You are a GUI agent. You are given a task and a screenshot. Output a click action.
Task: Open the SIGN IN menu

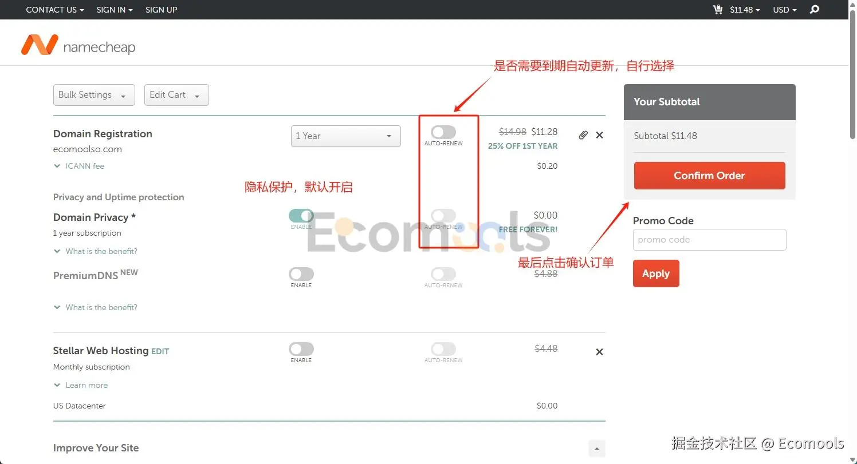coord(115,10)
